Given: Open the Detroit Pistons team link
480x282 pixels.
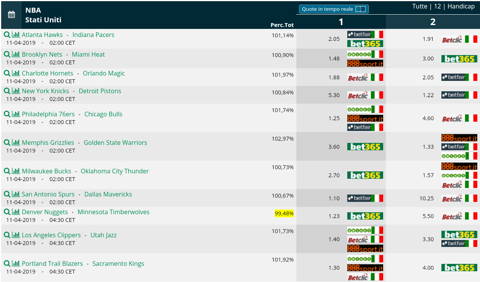Looking at the screenshot, I should (x=100, y=91).
